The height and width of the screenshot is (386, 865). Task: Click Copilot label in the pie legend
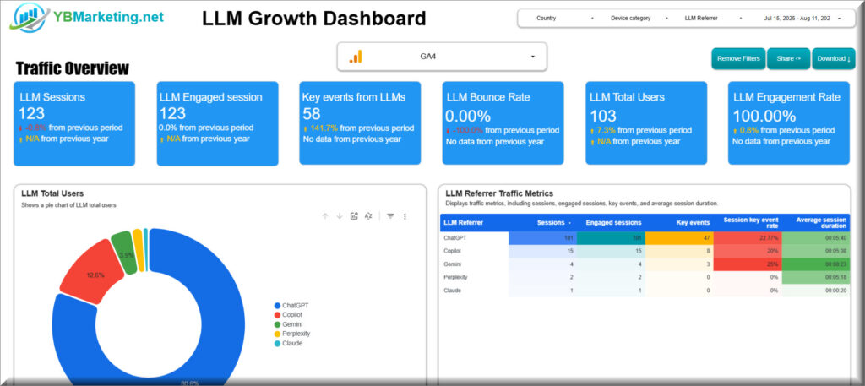tap(292, 315)
